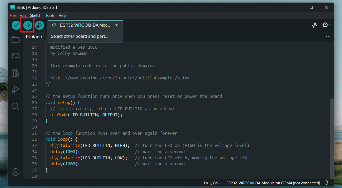
Task: Open the Library Manager sidebar icon
Action: point(16,73)
